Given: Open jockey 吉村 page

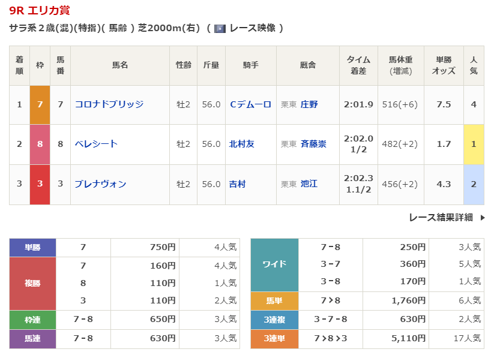Looking at the screenshot, I should [238, 184].
